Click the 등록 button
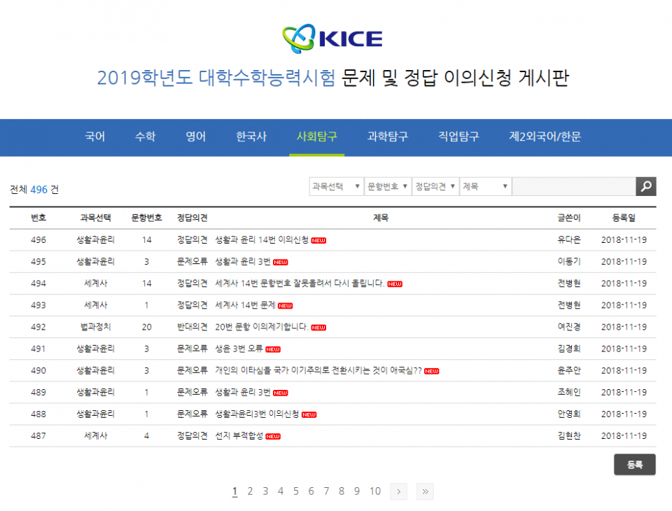672x511 pixels. coord(635,464)
